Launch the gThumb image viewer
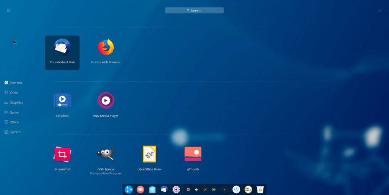 pyautogui.click(x=193, y=159)
